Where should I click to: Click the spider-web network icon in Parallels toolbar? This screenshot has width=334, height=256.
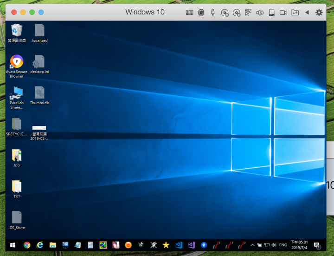tap(248, 13)
